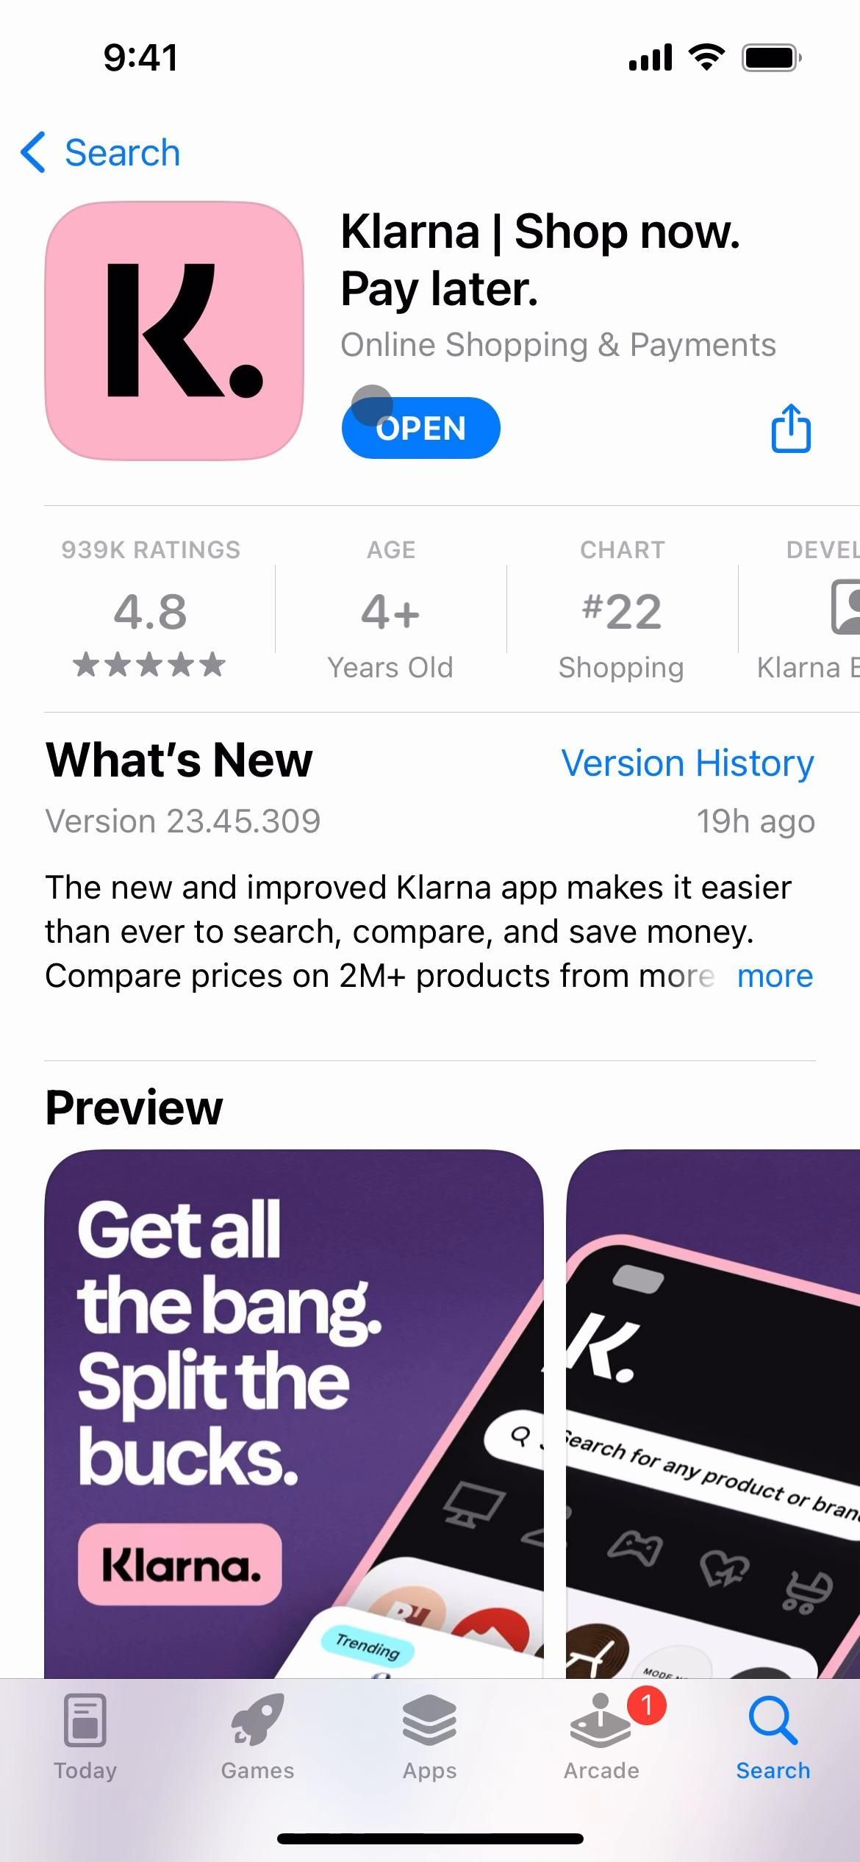This screenshot has width=860, height=1862.
Task: Open Version History link
Action: tap(688, 763)
